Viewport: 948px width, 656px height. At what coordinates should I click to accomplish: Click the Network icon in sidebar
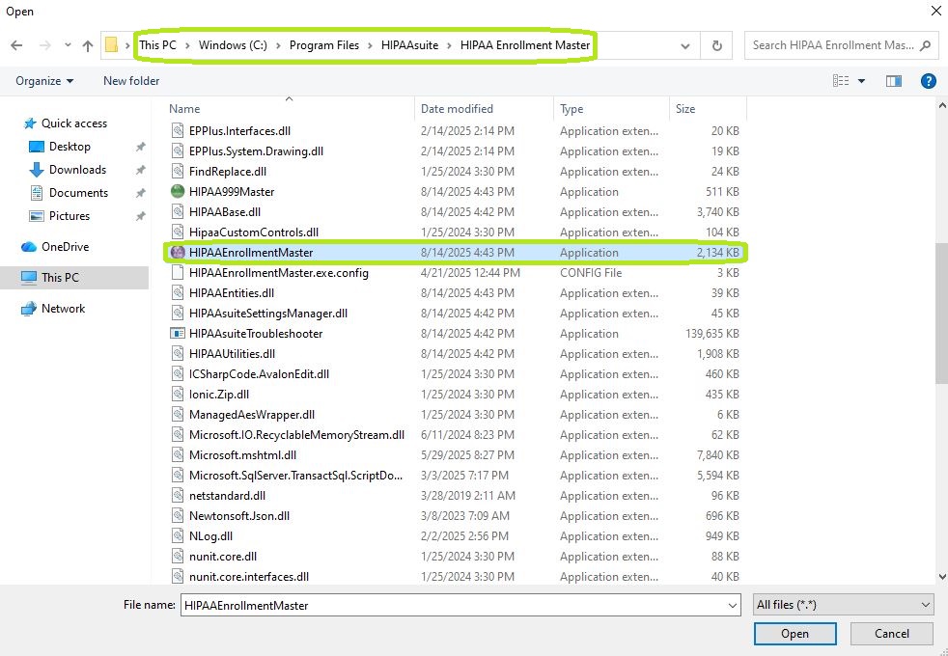pos(28,309)
